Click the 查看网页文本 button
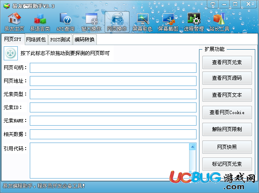The height and width of the screenshot is (193, 259). pyautogui.click(x=227, y=95)
